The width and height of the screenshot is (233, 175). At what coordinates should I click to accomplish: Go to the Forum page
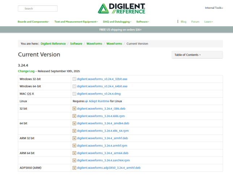(195, 22)
